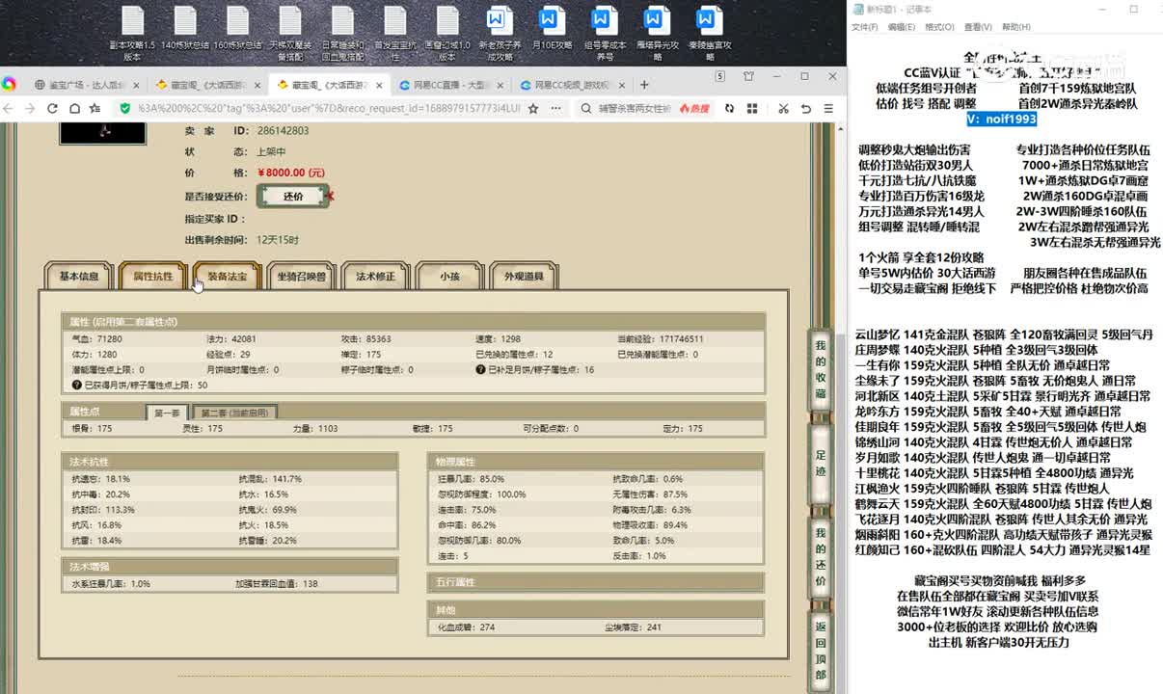Bookmark this page with the star icon
Screen dimensions: 1163x694
[533, 109]
